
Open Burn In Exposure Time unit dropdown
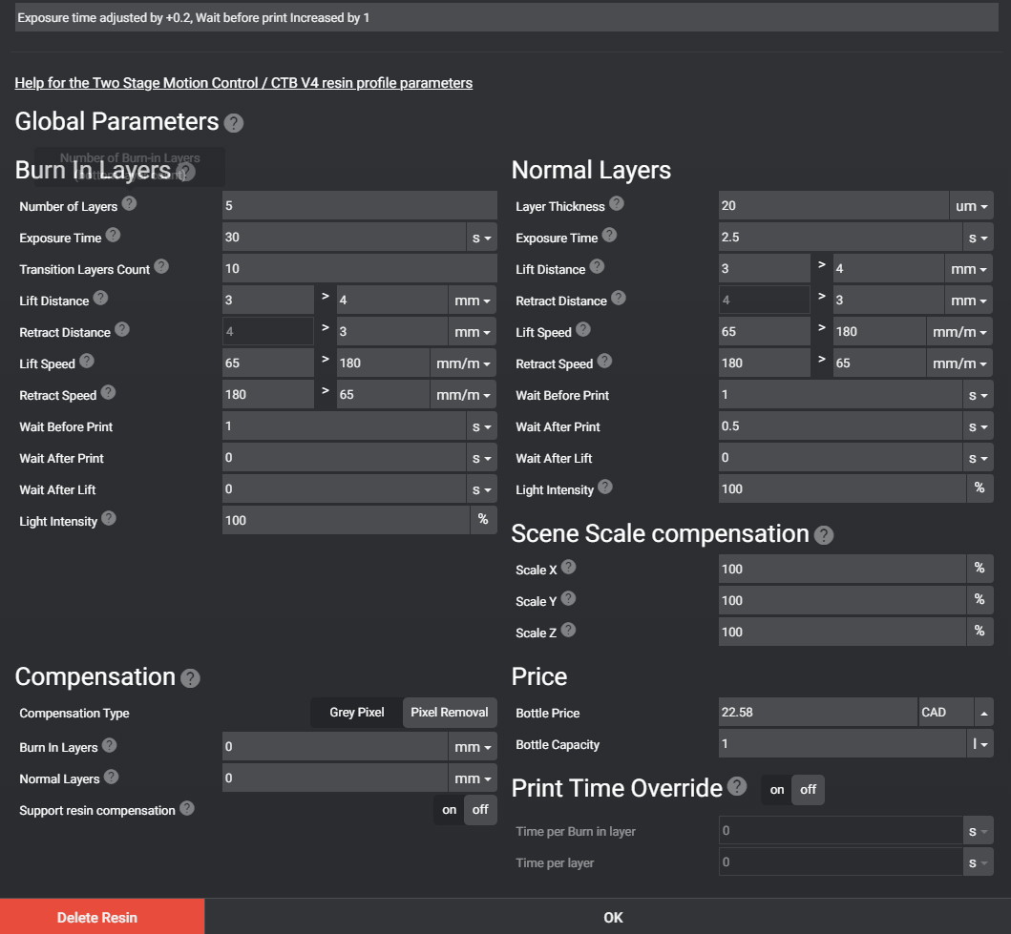click(482, 238)
